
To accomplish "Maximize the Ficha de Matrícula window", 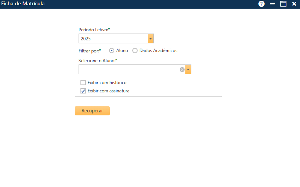I will 283,4.
